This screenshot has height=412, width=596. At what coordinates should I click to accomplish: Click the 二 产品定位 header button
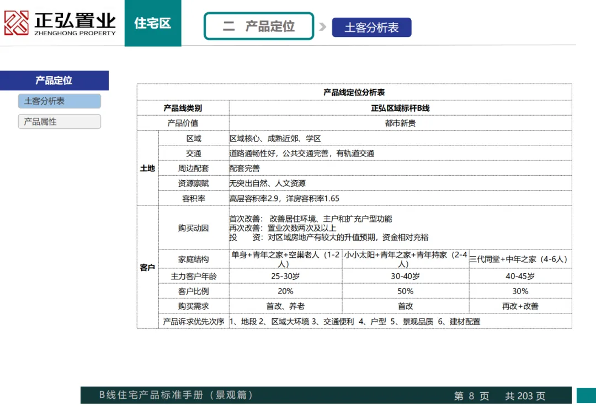pos(259,26)
